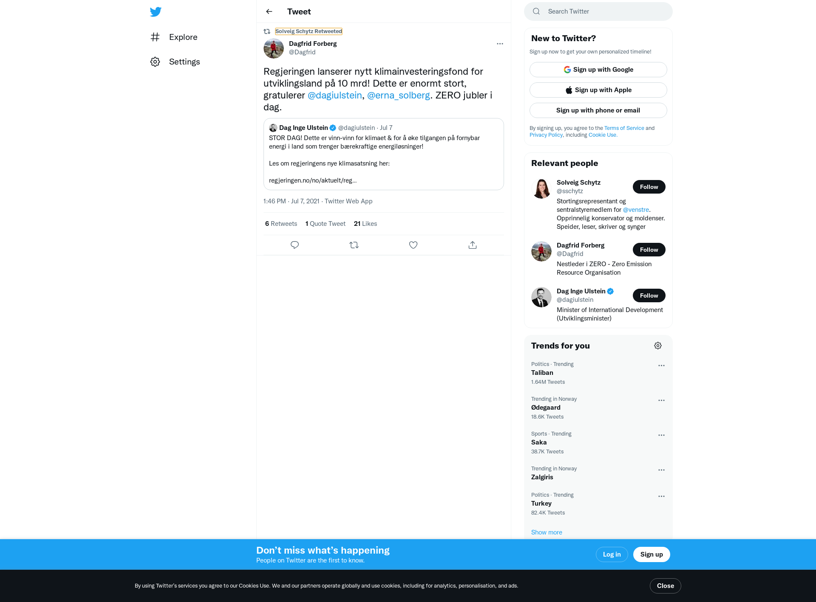This screenshot has height=602, width=816.
Task: Retweet using the retweet icon
Action: (x=354, y=245)
